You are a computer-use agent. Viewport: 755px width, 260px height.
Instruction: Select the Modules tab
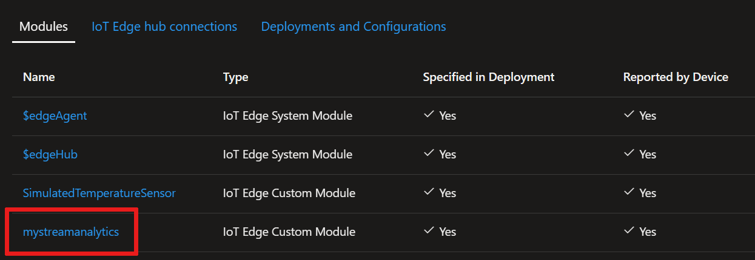click(x=44, y=27)
